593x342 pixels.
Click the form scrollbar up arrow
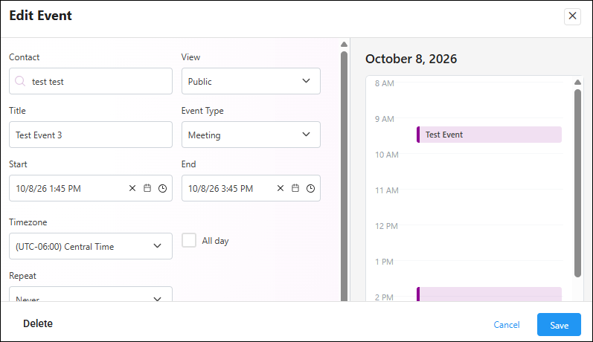[x=344, y=44]
